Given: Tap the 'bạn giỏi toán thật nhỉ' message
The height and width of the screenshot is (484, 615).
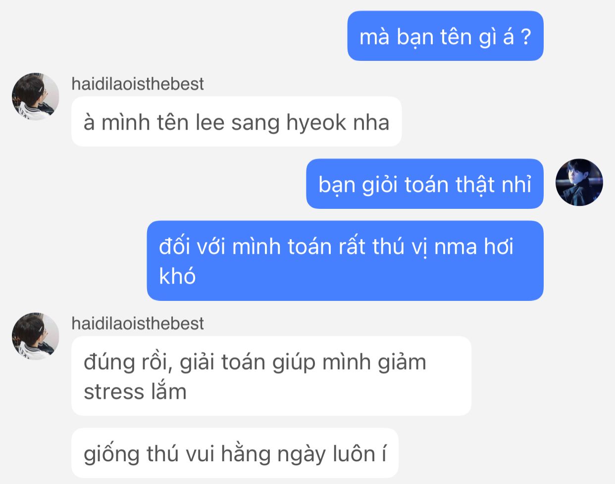Looking at the screenshot, I should tap(425, 184).
